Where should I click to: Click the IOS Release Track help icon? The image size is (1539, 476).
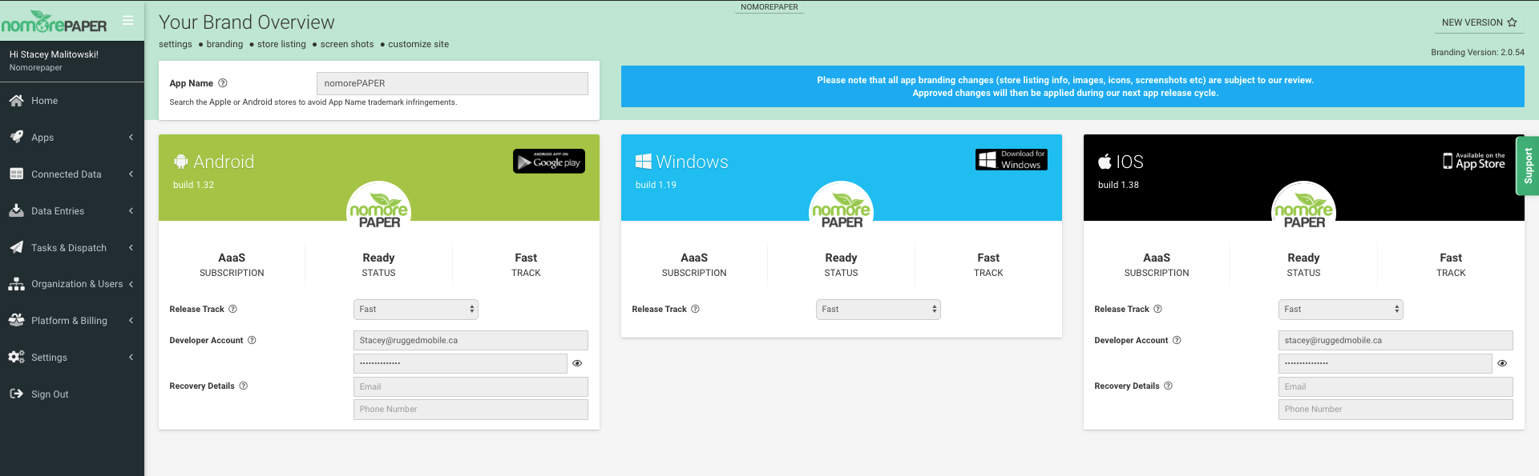pos(1157,309)
